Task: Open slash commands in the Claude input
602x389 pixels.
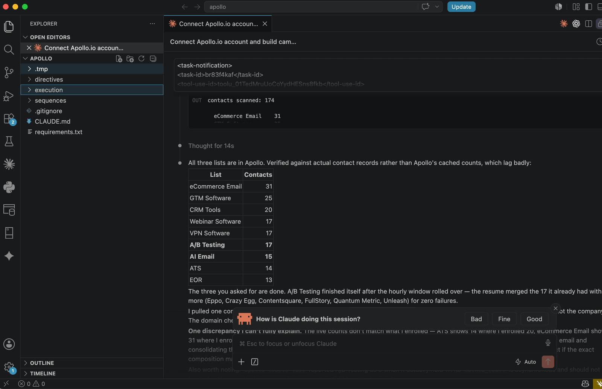Action: click(255, 362)
